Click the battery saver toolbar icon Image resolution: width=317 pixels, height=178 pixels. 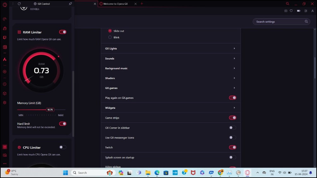point(299,11)
